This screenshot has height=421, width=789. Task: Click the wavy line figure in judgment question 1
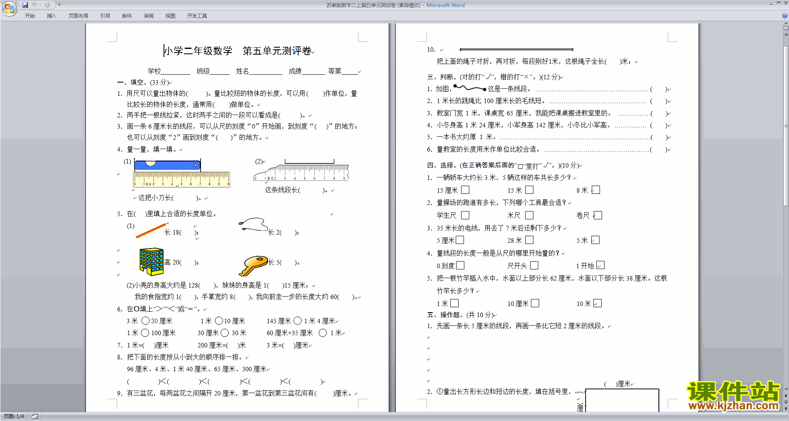coord(470,88)
